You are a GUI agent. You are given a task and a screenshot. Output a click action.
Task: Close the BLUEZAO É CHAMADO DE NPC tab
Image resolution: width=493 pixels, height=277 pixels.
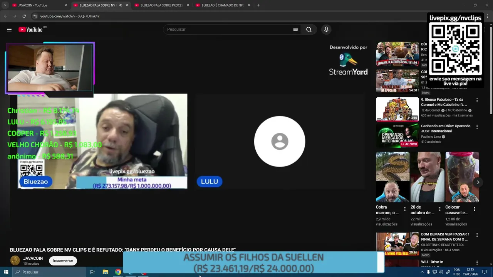pos(249,5)
